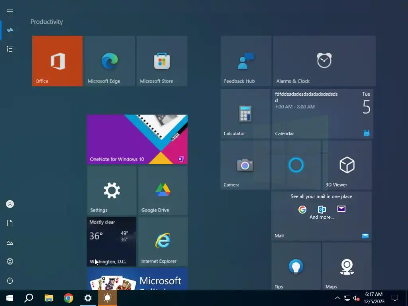Open the network status tray icon
This screenshot has width=408, height=306.
(x=347, y=298)
